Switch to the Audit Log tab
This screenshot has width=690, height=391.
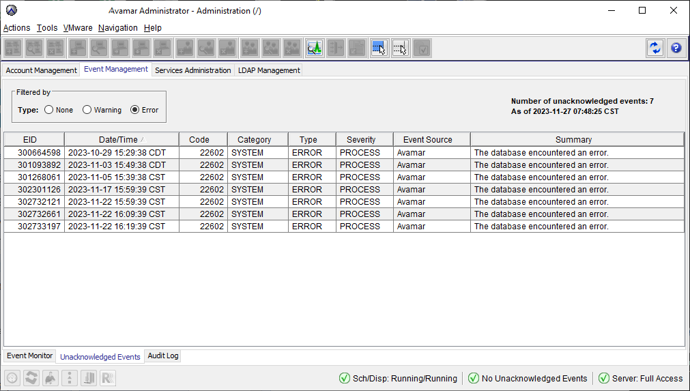point(163,356)
